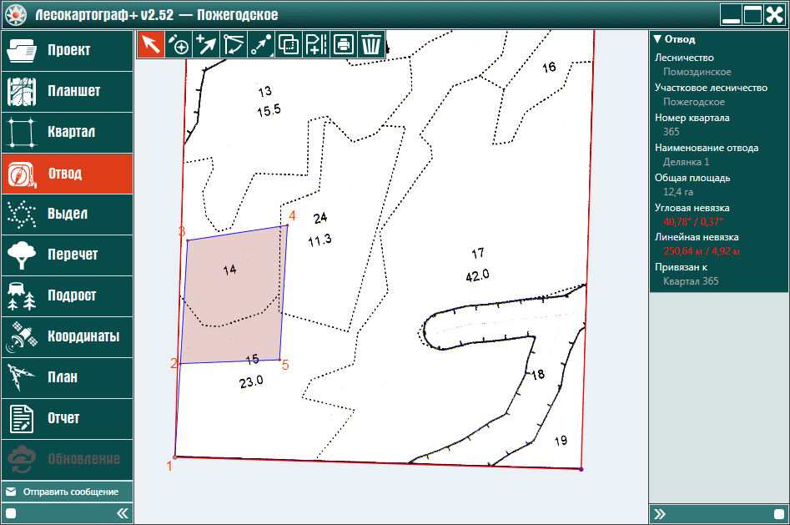The height and width of the screenshot is (525, 790).
Task: Click linear misclosure value 250,64 м / 4,92 м
Action: [x=702, y=251]
